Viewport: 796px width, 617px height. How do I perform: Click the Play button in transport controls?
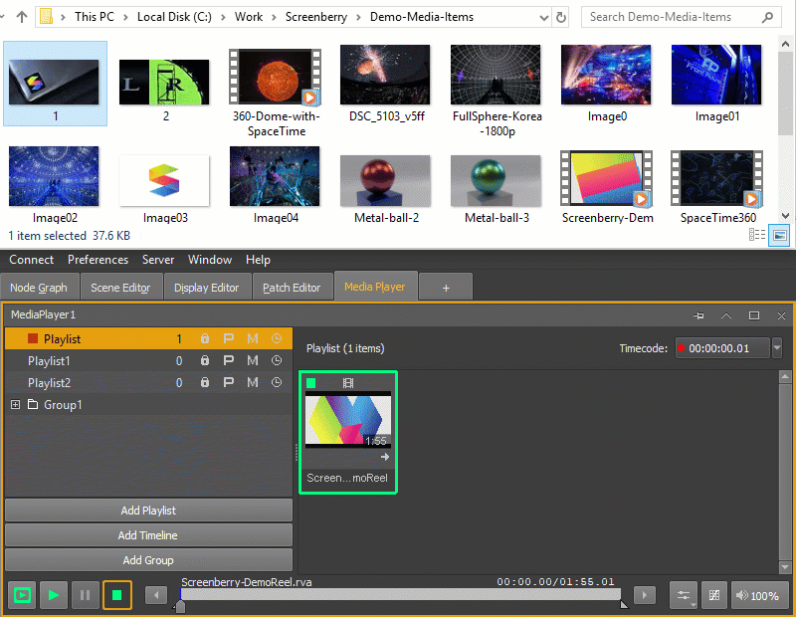click(x=54, y=595)
